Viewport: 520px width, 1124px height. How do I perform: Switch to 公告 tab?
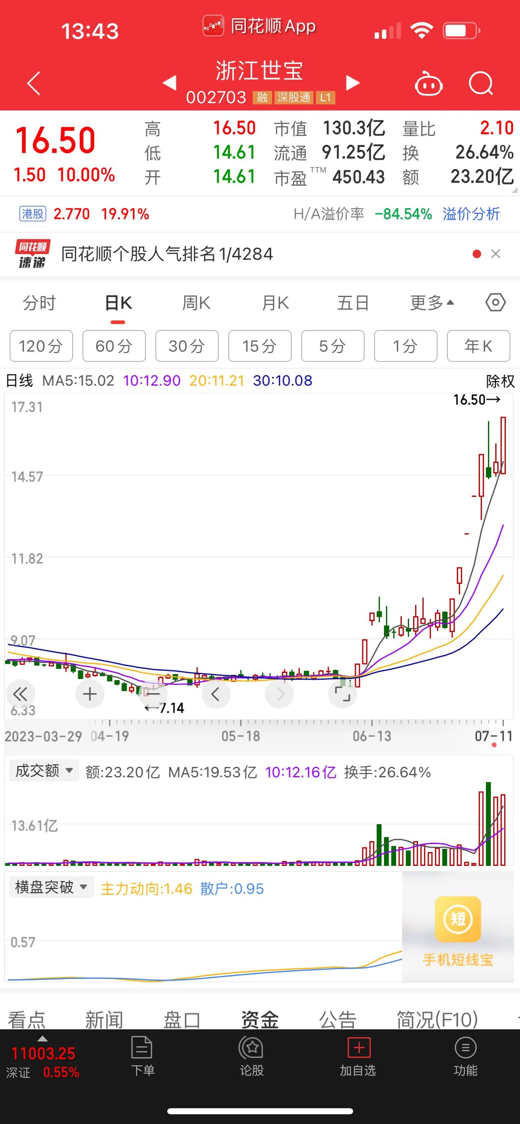pos(338,1020)
